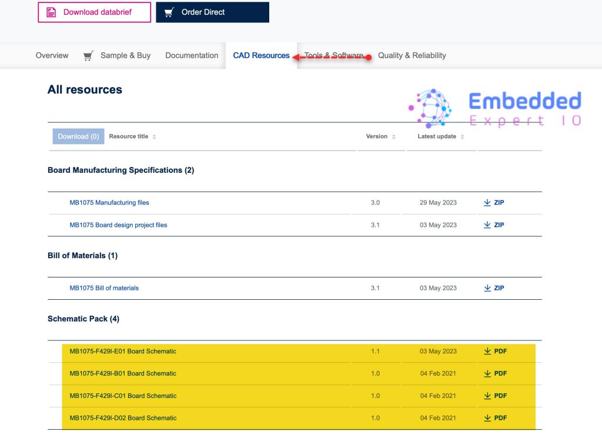Open the Documentation tab

[x=192, y=55]
